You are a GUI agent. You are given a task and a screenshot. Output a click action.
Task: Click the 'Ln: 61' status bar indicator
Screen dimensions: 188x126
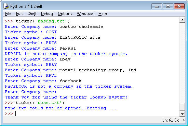pyautogui.click(x=167, y=120)
